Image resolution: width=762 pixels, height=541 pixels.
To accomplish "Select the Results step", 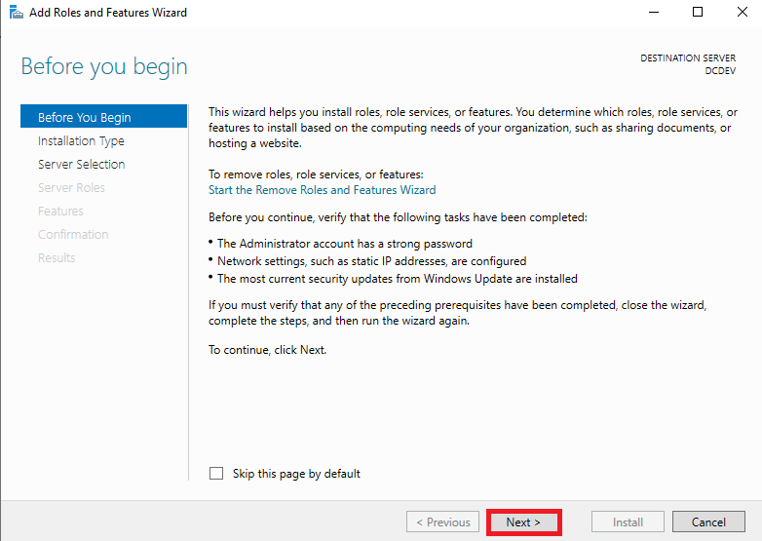I will pos(57,257).
